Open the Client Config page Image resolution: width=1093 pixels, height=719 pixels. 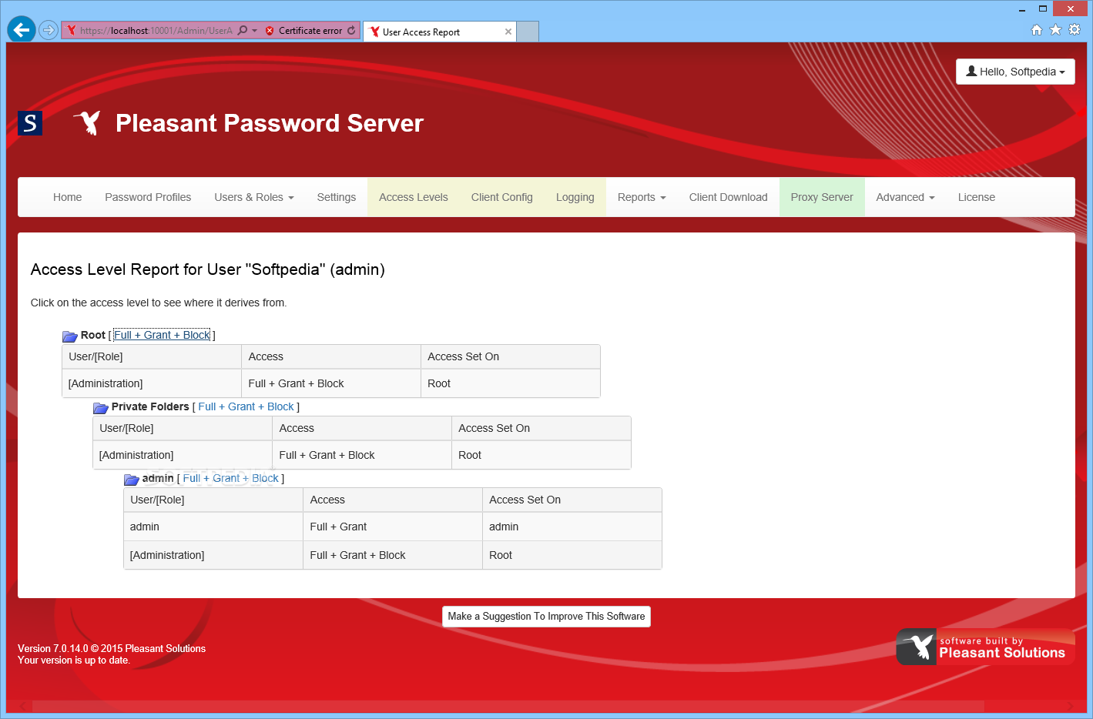click(x=502, y=197)
